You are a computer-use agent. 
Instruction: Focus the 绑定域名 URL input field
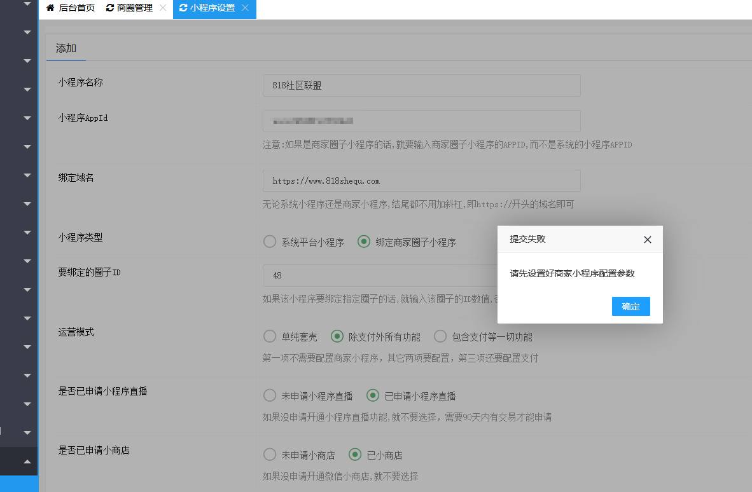pyautogui.click(x=421, y=181)
